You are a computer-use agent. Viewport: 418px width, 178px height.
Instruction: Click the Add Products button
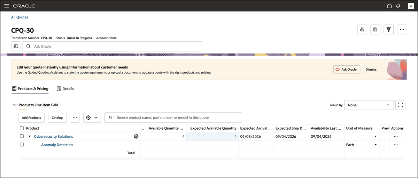31,118
